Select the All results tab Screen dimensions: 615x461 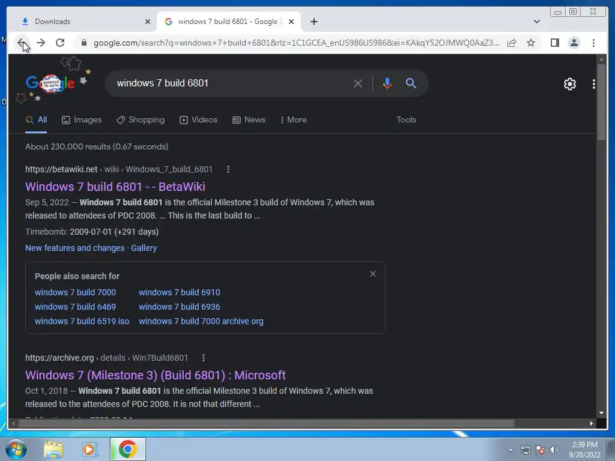(x=36, y=120)
